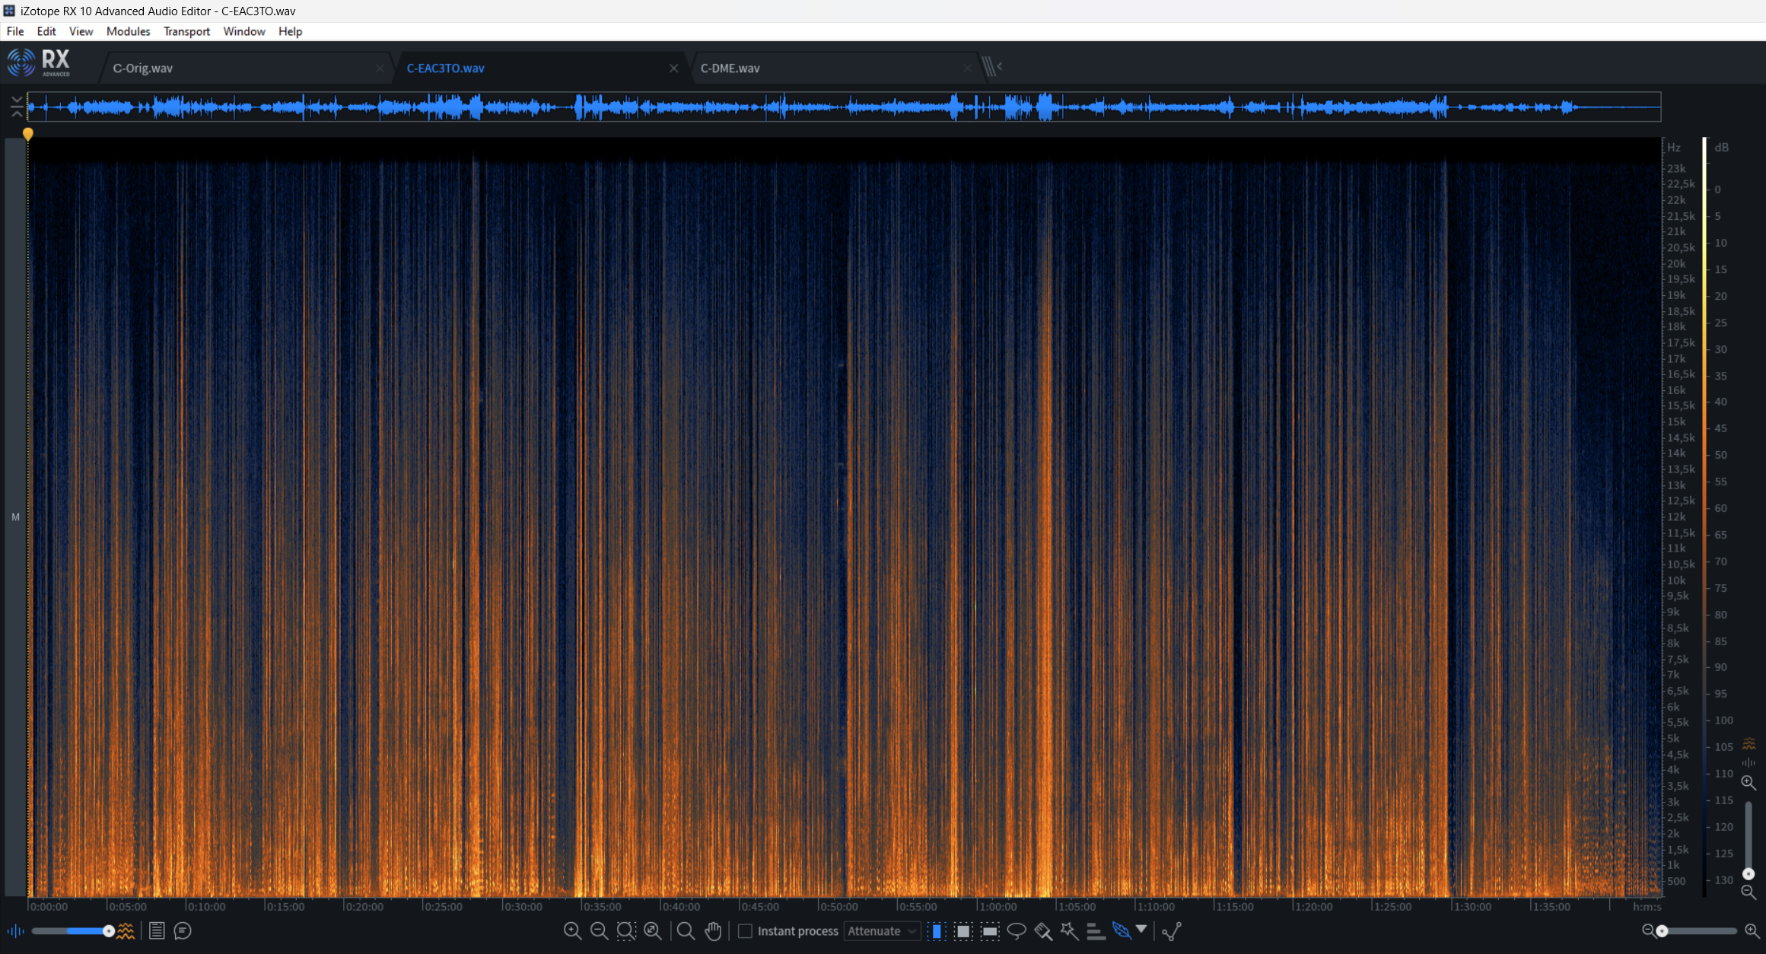This screenshot has width=1766, height=954.
Task: Click the waveform amplitude scale icon beside dB ruler
Action: point(1749,762)
